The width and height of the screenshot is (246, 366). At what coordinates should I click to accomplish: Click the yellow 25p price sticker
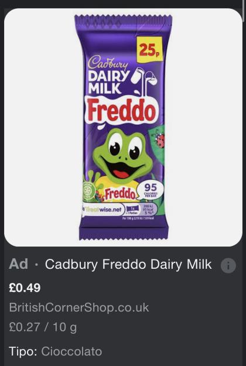click(x=149, y=50)
